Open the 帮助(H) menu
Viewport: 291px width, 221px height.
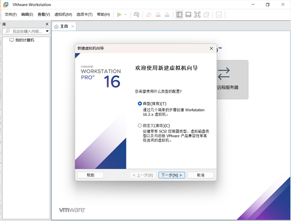103,14
